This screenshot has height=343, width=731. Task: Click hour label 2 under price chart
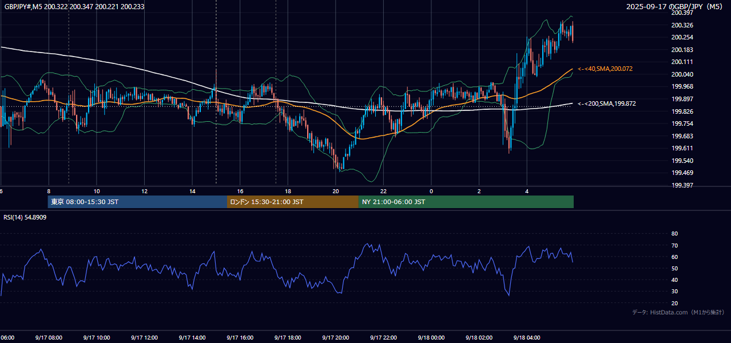pyautogui.click(x=479, y=191)
